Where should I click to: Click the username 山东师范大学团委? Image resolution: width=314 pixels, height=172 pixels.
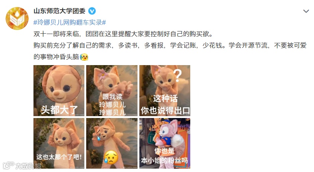(x=59, y=11)
